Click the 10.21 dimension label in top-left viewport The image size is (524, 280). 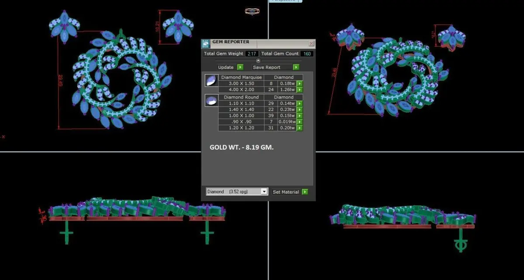click(158, 27)
